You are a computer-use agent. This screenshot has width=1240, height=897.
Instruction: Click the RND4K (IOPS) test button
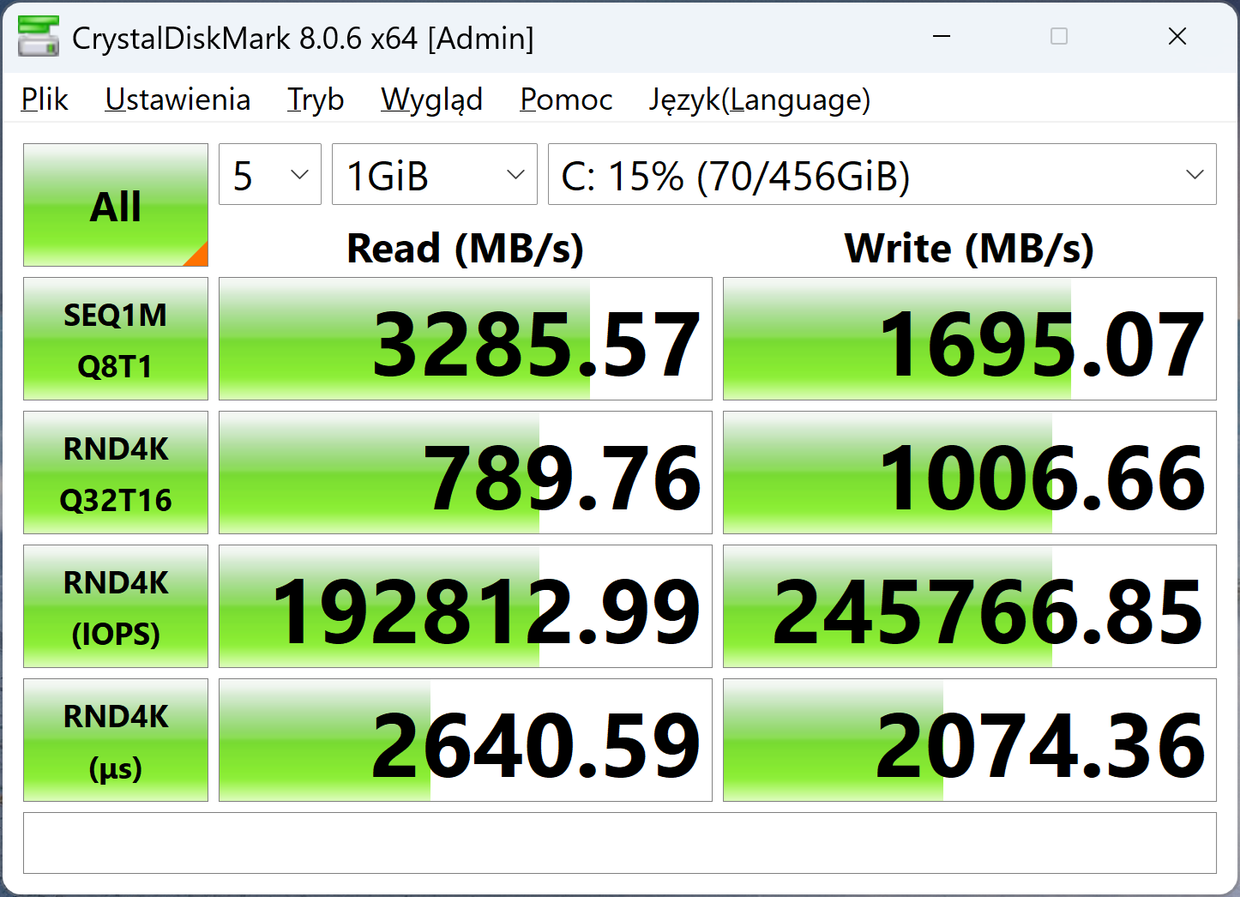[116, 607]
